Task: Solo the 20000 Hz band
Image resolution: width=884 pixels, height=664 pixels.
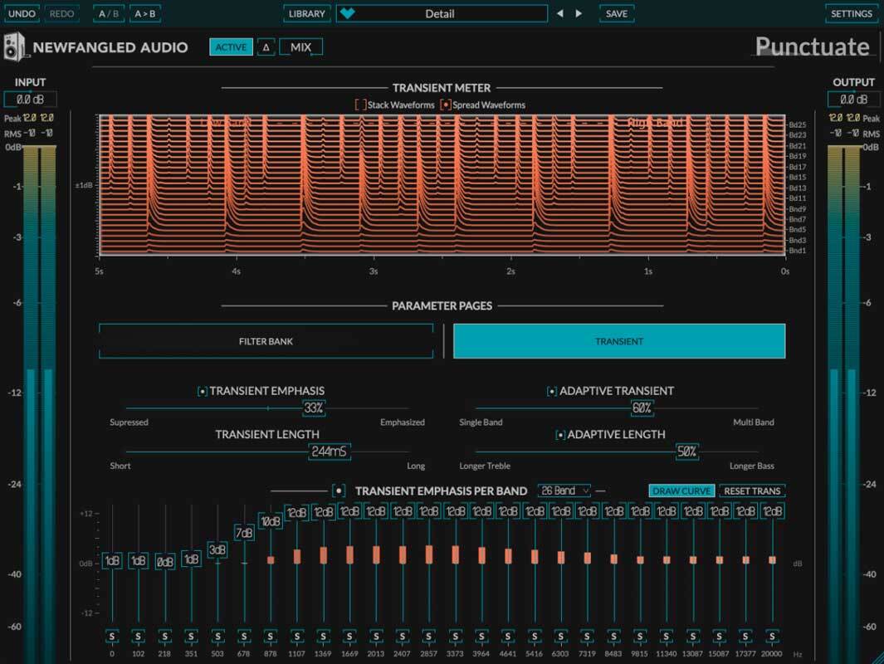Action: (772, 637)
